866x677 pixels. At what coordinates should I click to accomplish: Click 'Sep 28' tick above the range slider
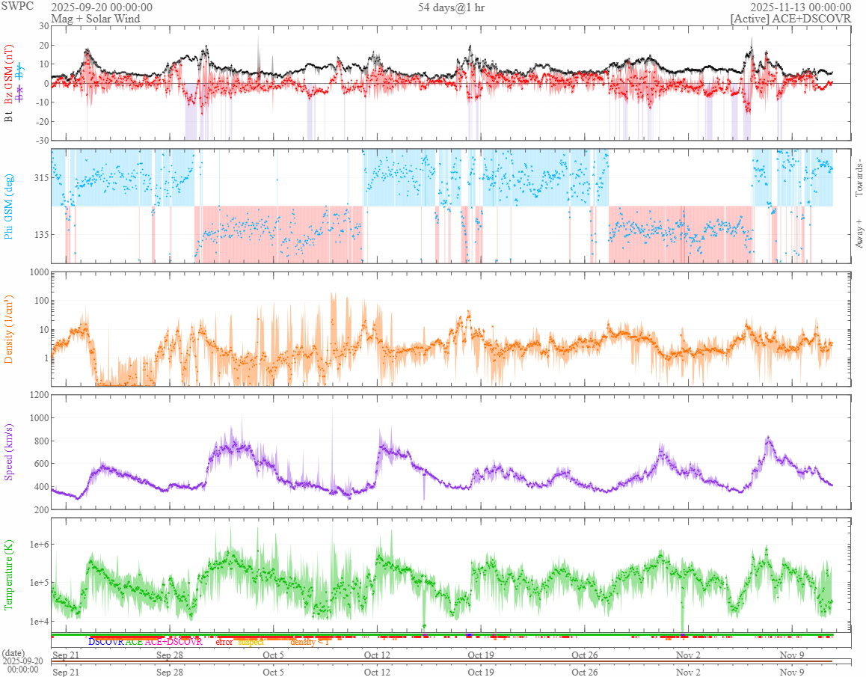[170, 655]
